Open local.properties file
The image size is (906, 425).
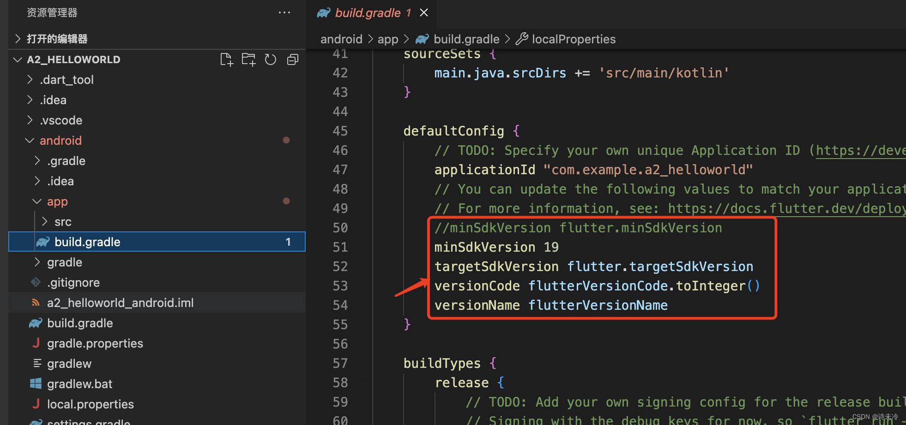(157, 404)
